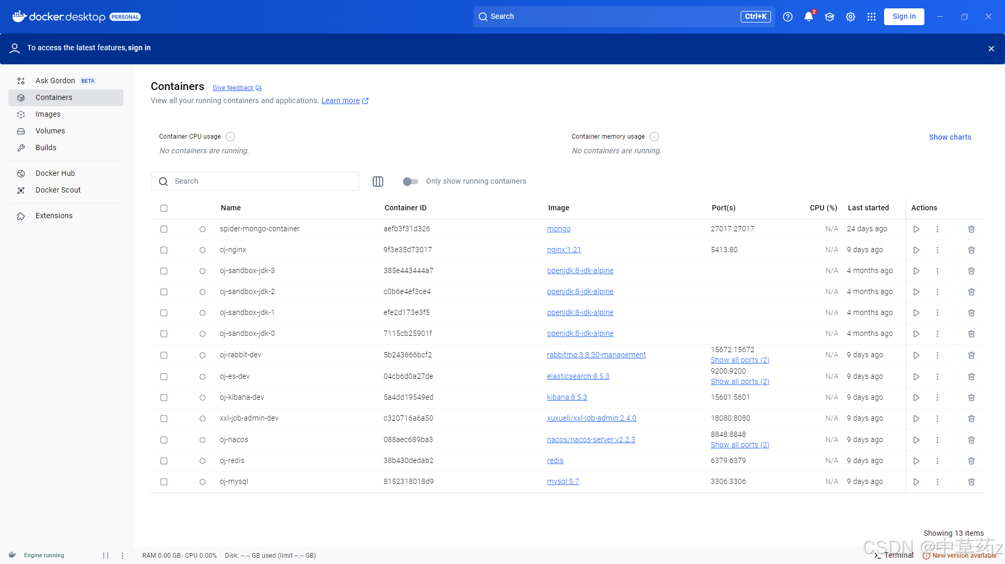Open more actions for oj-es-dev
Screen dimensions: 1005x564
click(937, 377)
